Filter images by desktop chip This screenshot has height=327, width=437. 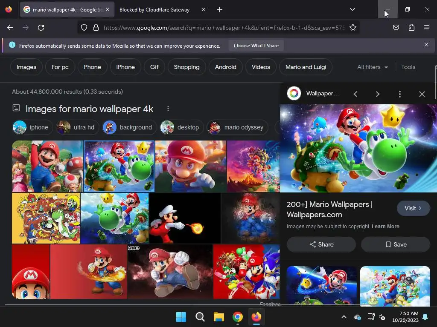pos(182,127)
